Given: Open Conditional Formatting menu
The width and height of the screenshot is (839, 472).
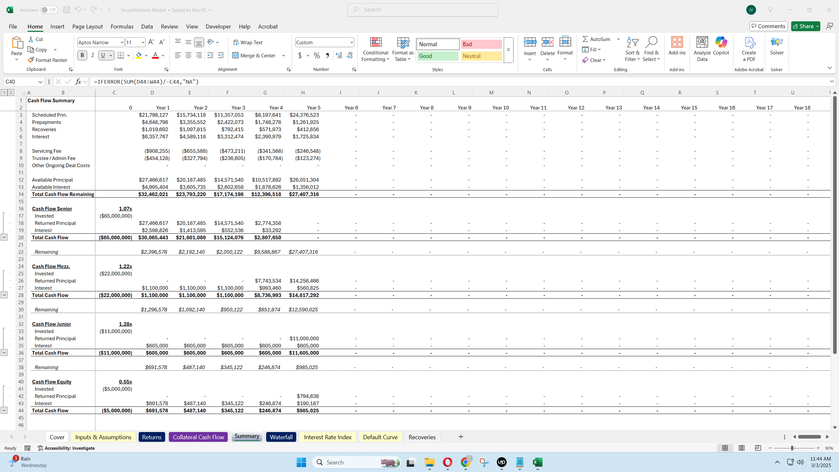Looking at the screenshot, I should tap(376, 49).
